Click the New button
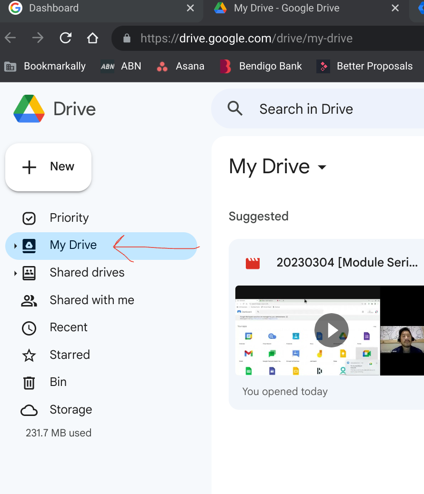Screen dimensions: 424x494 tap(48, 167)
